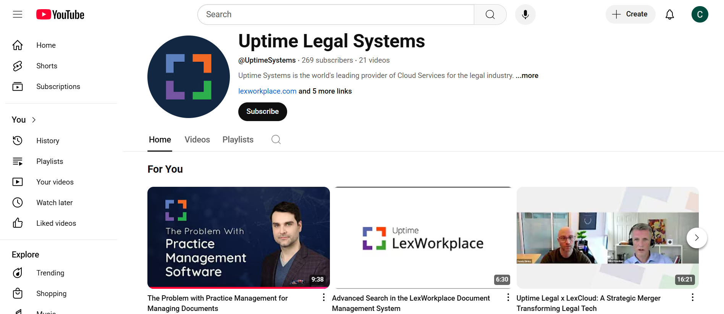The height and width of the screenshot is (314, 724).
Task: Open 'Uptime Legal x LexCloud' video title
Action: (x=588, y=303)
